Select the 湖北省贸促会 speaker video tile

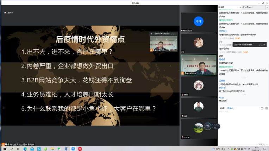pyautogui.click(x=198, y=65)
